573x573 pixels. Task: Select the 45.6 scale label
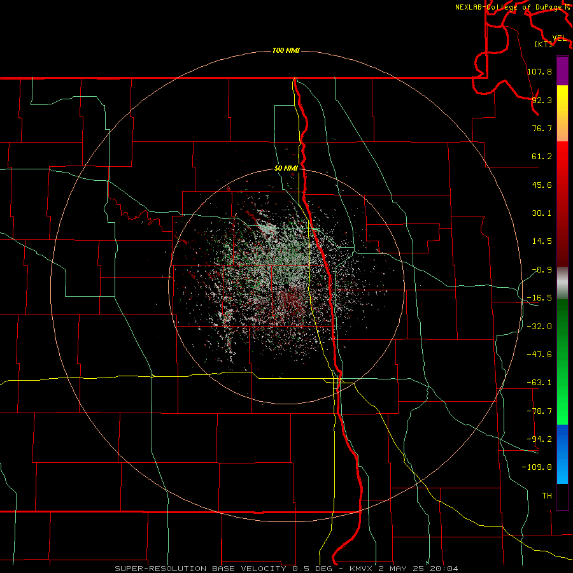(542, 185)
